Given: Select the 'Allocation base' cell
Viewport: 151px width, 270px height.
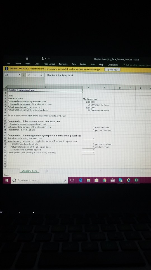Looking at the screenshot, I should point(45,98).
